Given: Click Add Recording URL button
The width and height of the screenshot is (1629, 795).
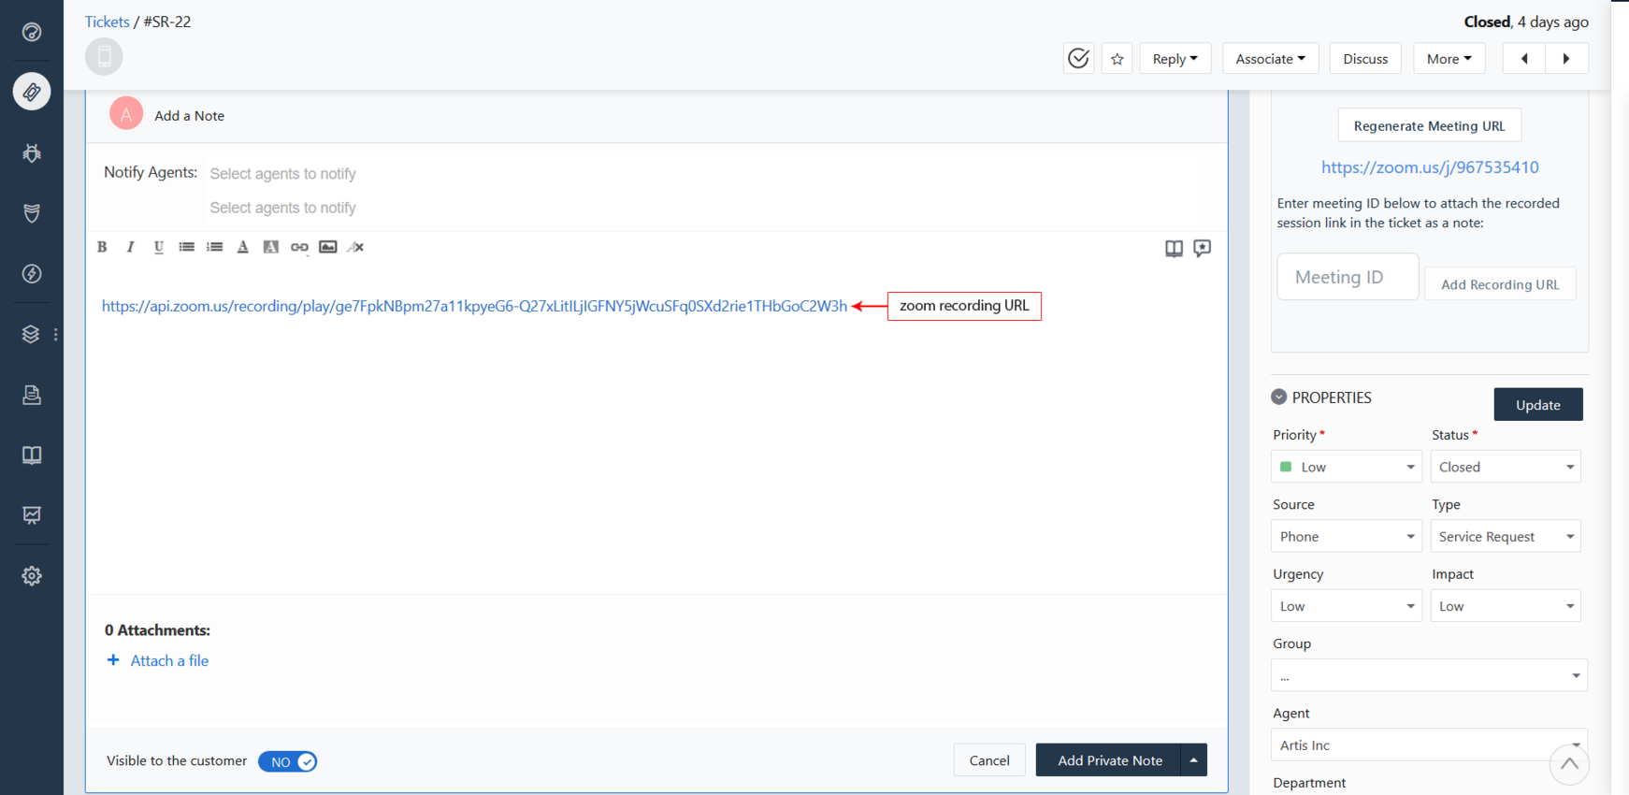Looking at the screenshot, I should [x=1500, y=284].
